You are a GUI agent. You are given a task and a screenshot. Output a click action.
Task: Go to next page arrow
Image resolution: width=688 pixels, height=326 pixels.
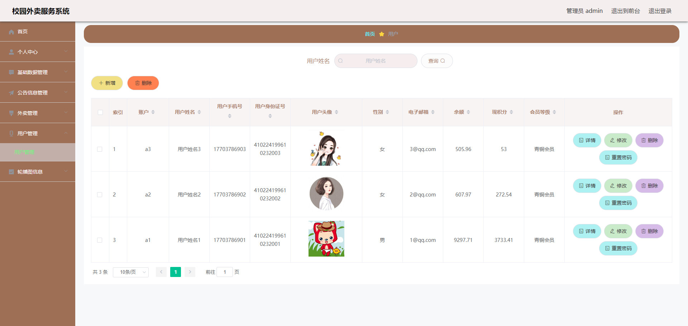[x=190, y=272]
